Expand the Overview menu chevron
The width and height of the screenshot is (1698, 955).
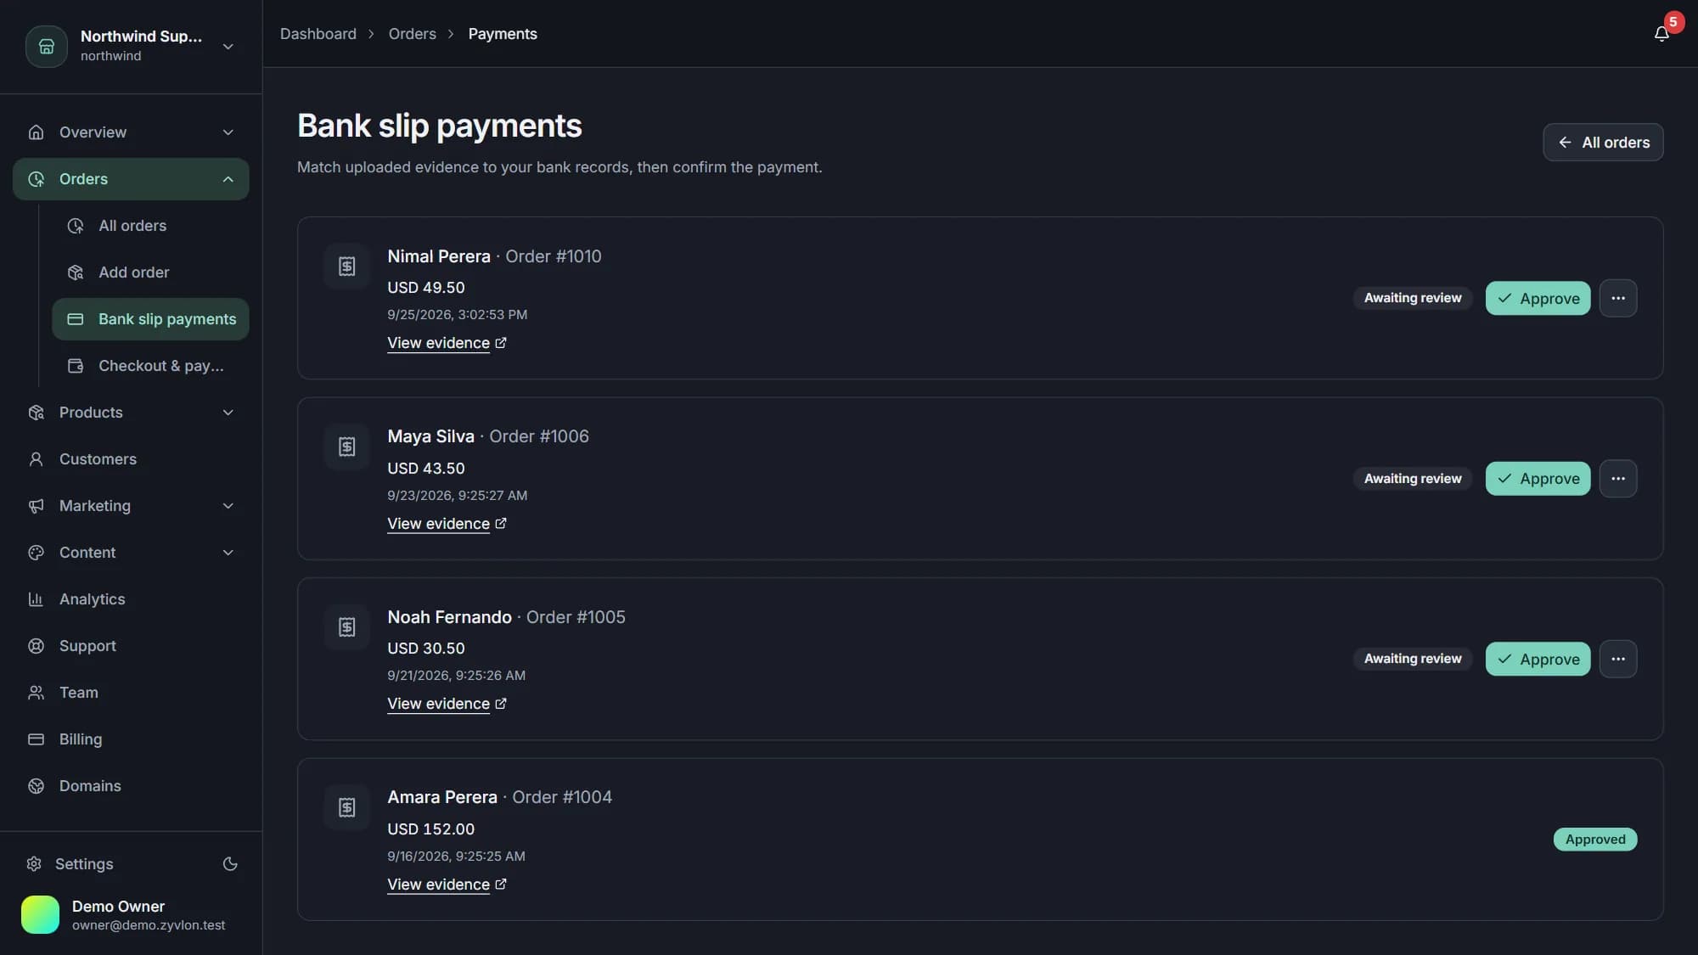coord(228,132)
